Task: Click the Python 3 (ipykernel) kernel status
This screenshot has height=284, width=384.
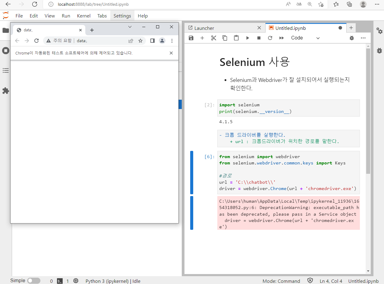Action: 113,281
